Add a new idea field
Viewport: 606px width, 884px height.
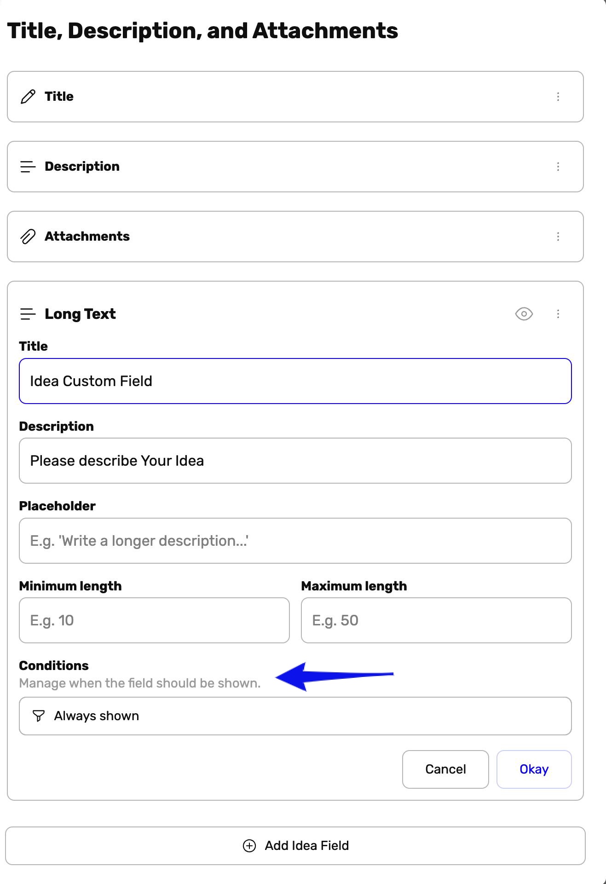pos(295,846)
